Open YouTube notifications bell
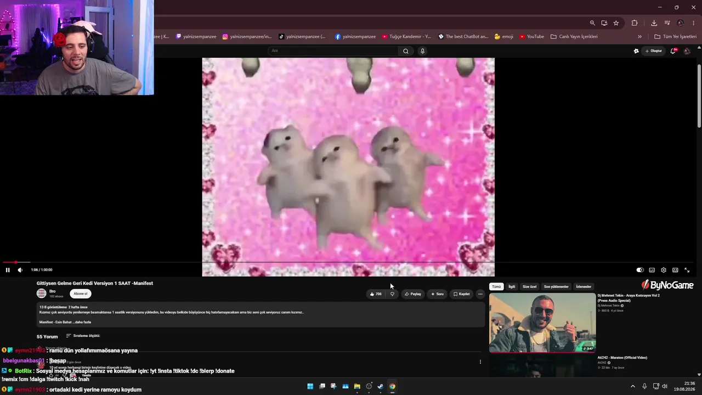 [673, 51]
